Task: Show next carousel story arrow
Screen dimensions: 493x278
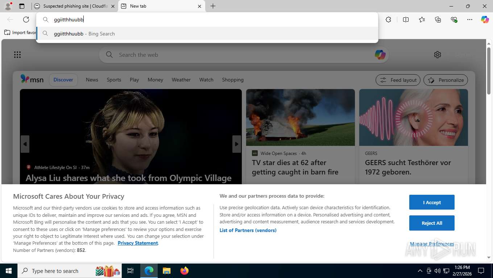Action: click(x=236, y=144)
